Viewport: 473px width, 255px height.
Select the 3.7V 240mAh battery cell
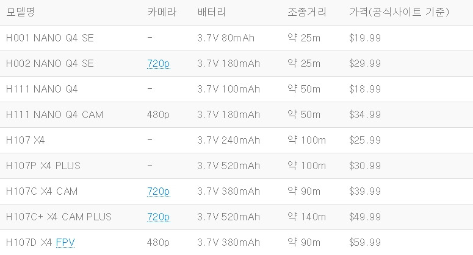tap(229, 140)
